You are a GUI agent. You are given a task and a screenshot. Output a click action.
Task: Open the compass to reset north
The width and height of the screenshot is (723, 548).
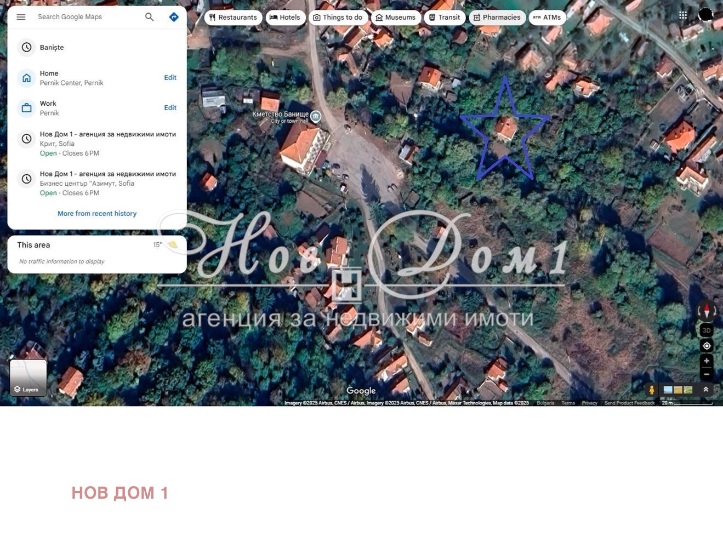click(707, 311)
